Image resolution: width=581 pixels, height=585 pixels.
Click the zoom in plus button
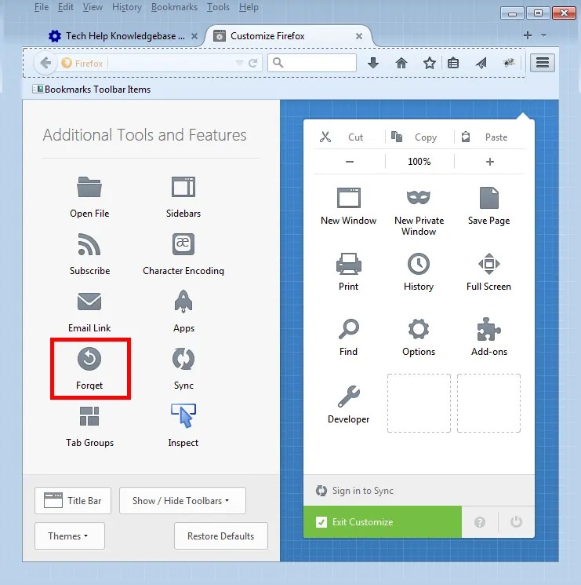[490, 162]
